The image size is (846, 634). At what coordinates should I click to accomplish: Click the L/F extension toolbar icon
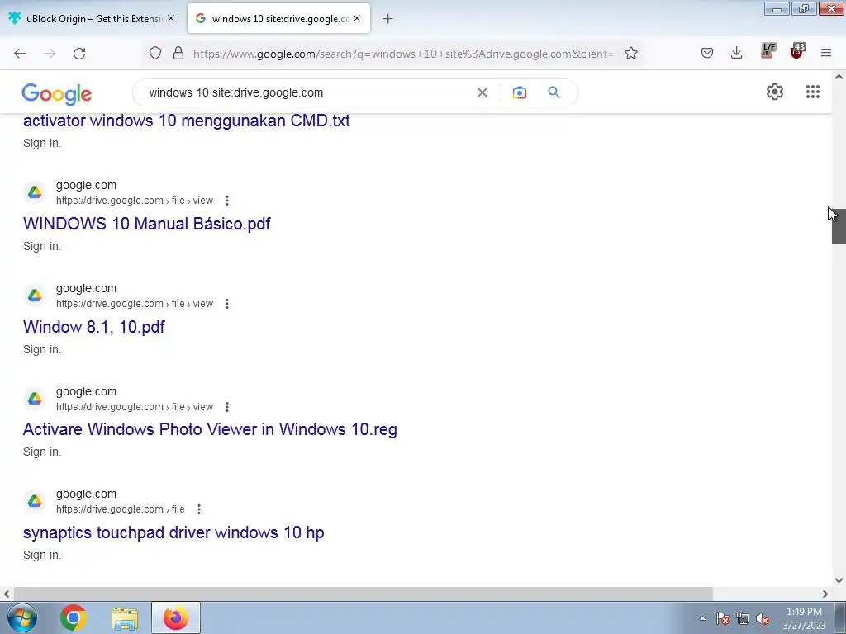(x=768, y=51)
